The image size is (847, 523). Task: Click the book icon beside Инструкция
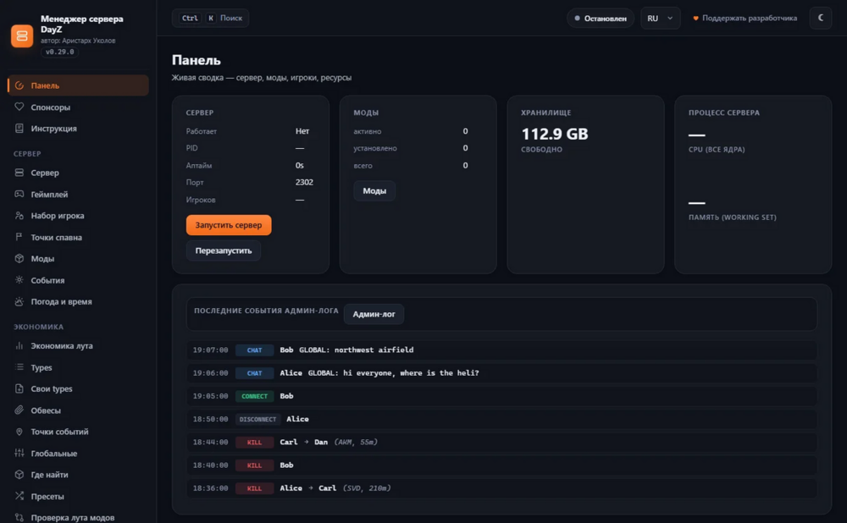point(19,129)
